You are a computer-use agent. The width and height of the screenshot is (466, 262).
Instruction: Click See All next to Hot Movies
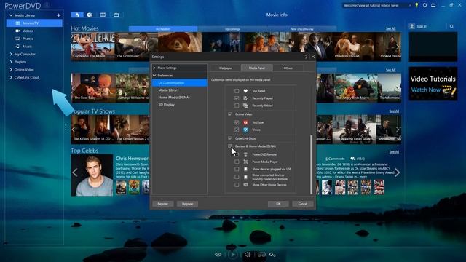[x=390, y=29]
